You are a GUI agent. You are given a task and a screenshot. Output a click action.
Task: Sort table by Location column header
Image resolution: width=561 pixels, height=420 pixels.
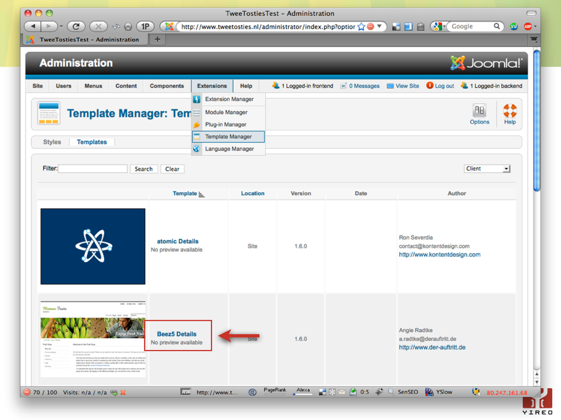(252, 193)
